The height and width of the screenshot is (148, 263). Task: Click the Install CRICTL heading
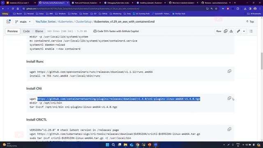(37, 120)
